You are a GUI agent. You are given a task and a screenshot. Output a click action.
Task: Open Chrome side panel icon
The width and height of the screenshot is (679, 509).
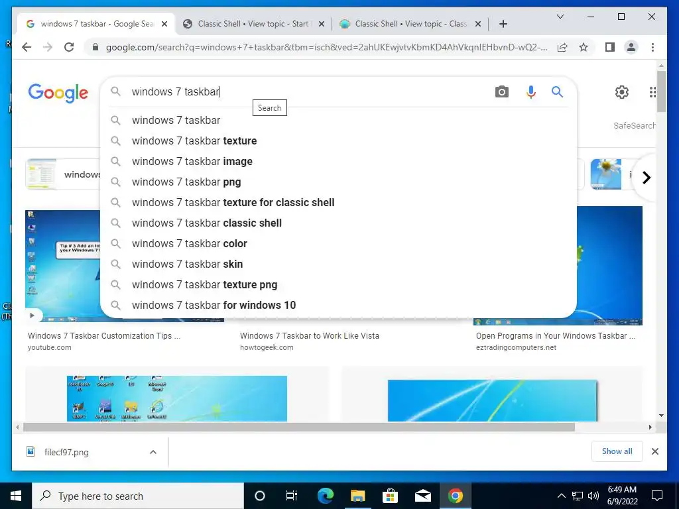point(610,47)
